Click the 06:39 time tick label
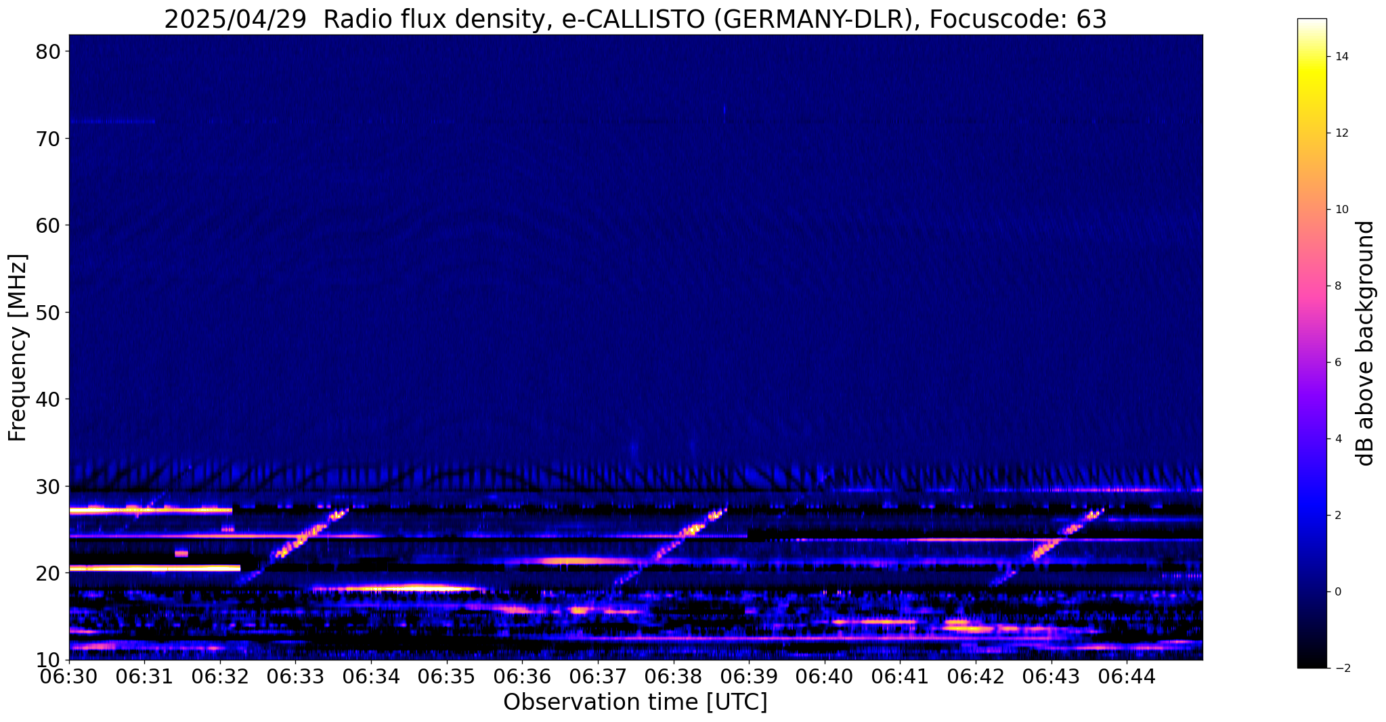Screen dimensions: 1386x722 coord(749,676)
